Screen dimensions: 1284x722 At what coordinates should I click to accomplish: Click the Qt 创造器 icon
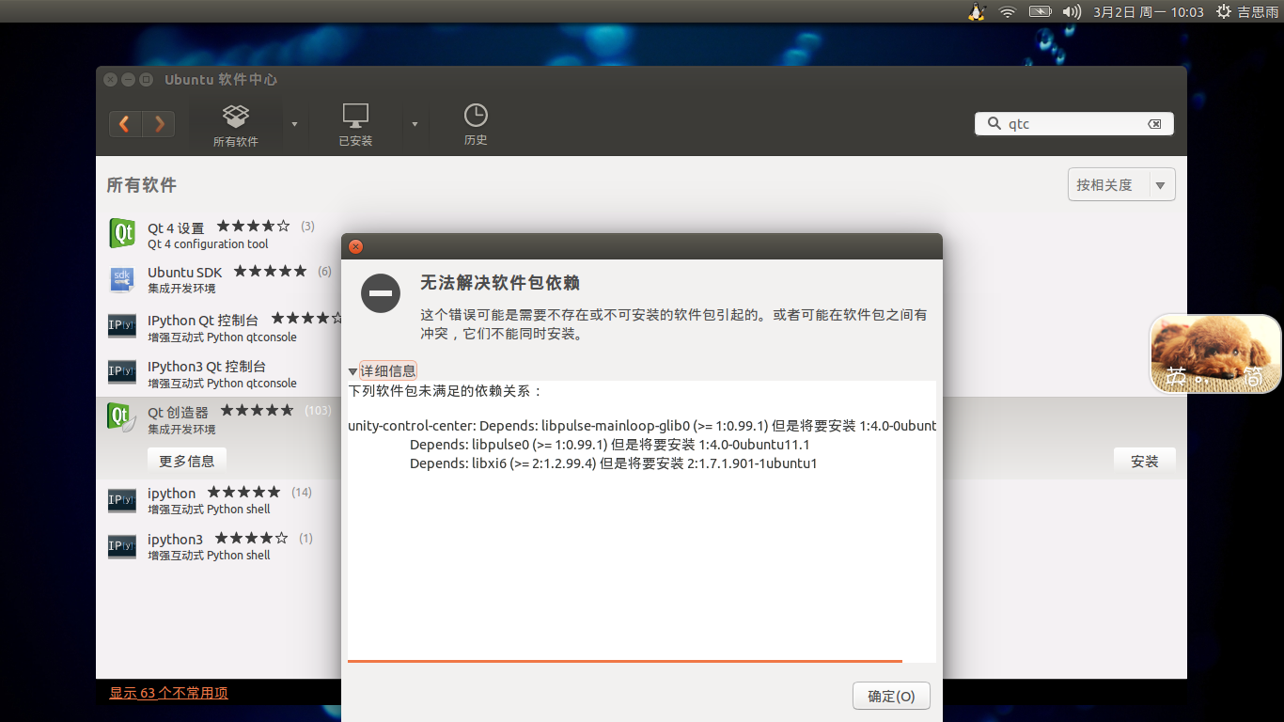click(x=122, y=417)
